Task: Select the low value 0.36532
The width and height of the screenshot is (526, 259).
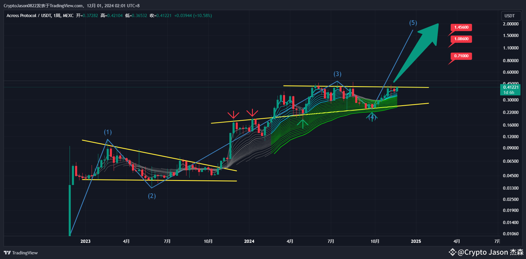Action: [x=139, y=16]
